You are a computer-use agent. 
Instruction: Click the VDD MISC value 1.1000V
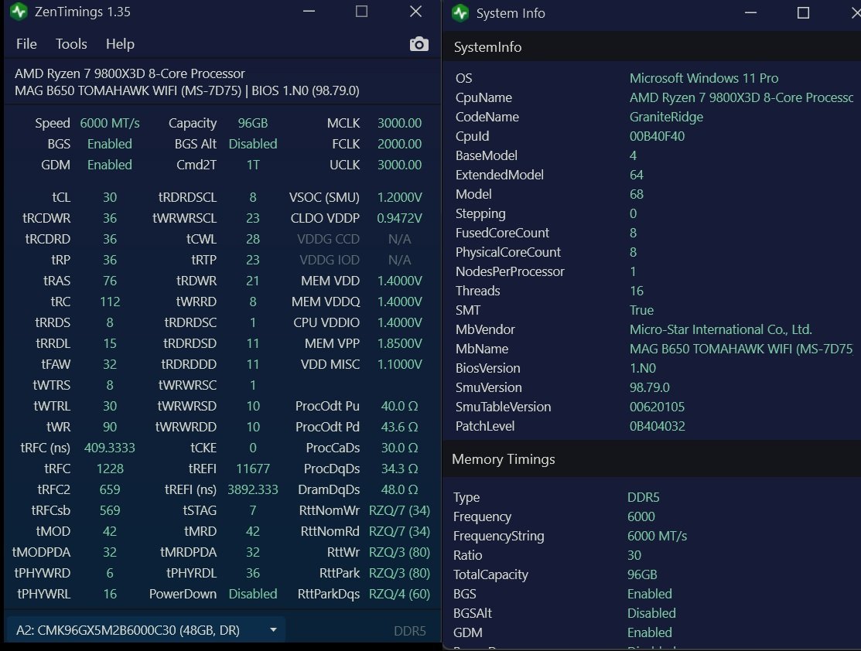(399, 364)
